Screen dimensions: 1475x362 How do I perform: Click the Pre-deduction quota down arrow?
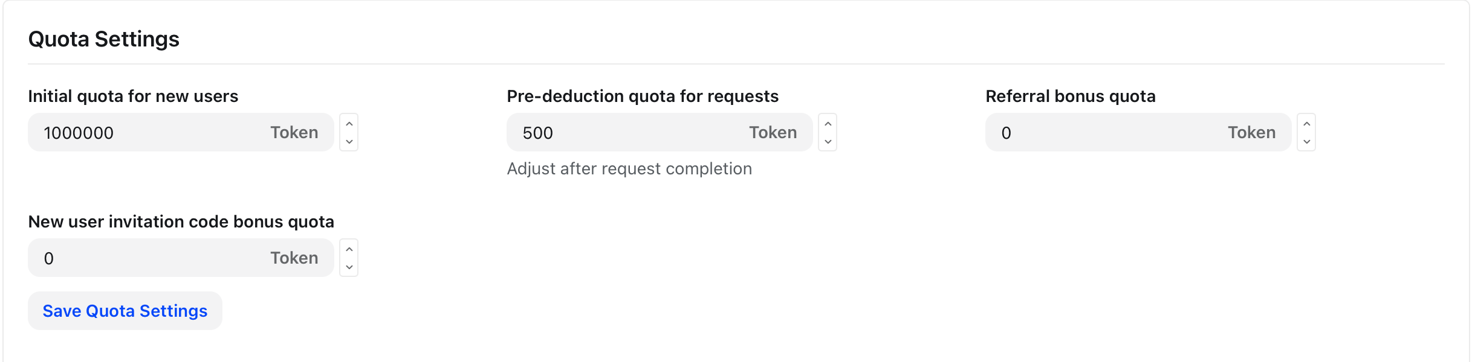click(828, 142)
